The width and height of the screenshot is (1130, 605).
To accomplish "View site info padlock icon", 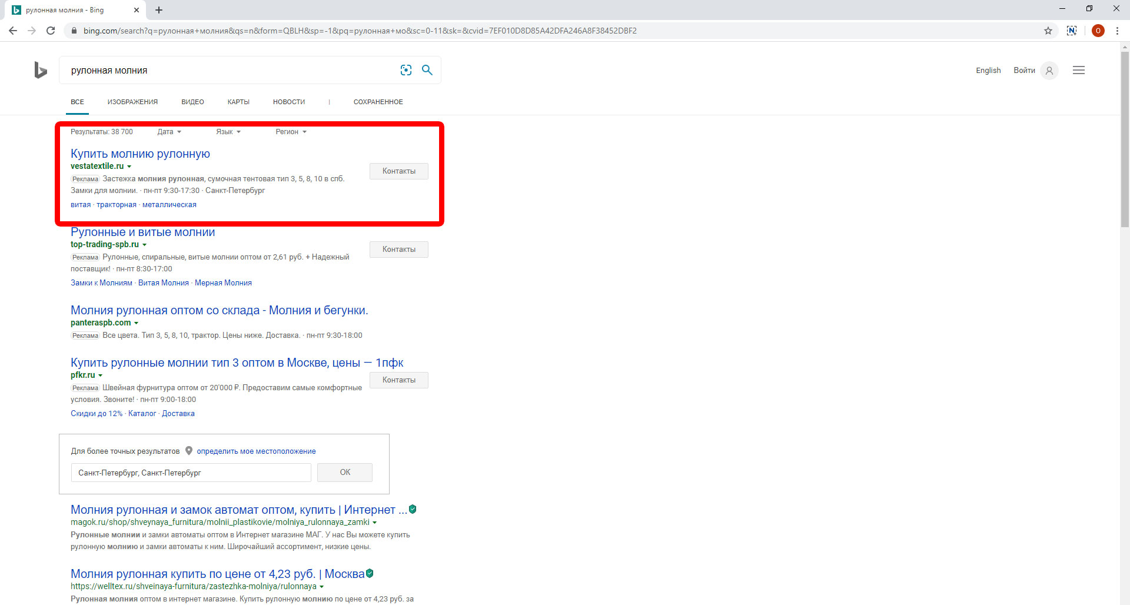I will [x=74, y=31].
